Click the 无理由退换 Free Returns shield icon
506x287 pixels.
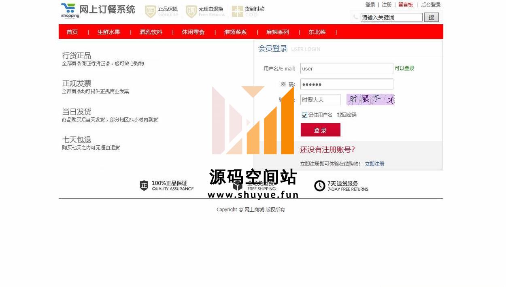191,11
